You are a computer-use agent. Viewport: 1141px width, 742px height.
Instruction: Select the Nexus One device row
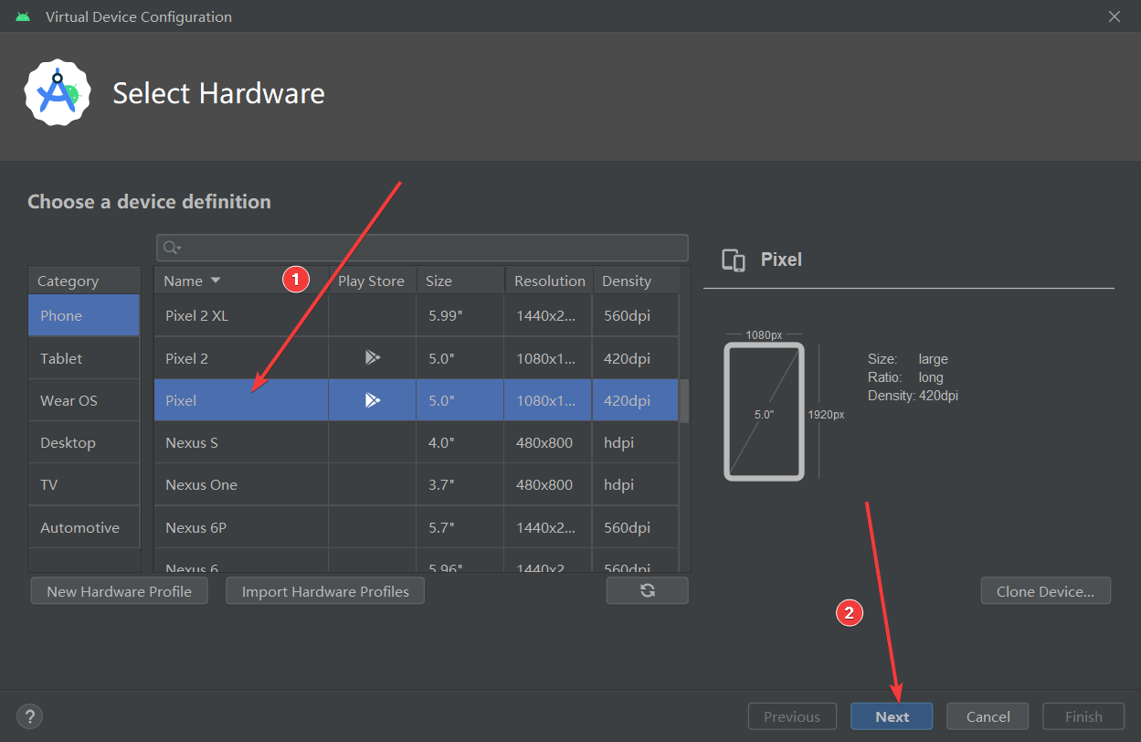416,484
